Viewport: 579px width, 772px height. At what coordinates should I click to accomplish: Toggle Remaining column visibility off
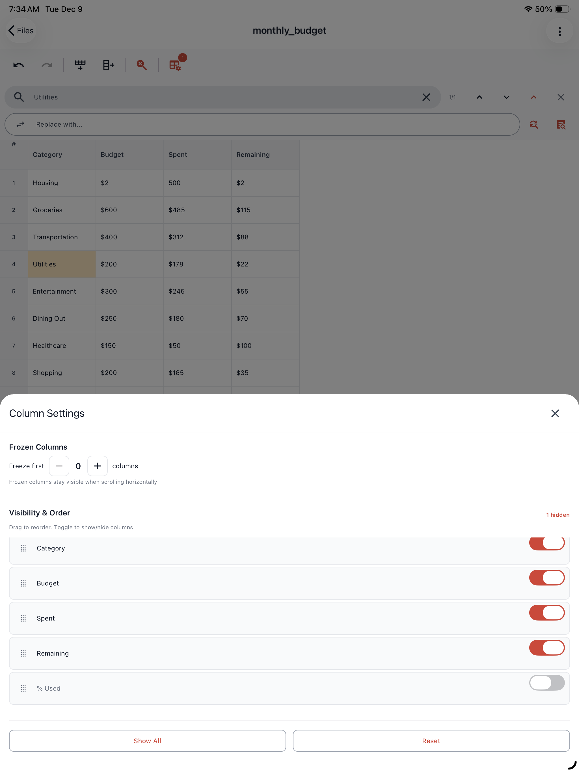[x=546, y=648]
